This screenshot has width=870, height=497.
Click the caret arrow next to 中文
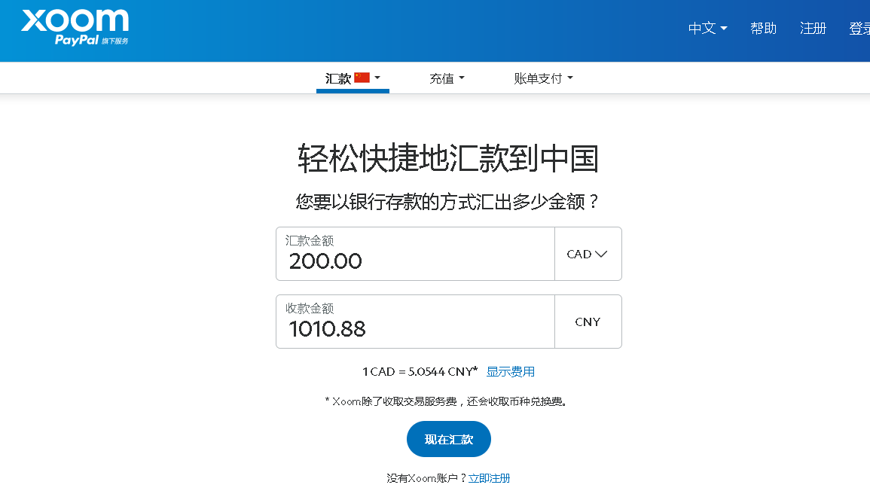click(724, 29)
